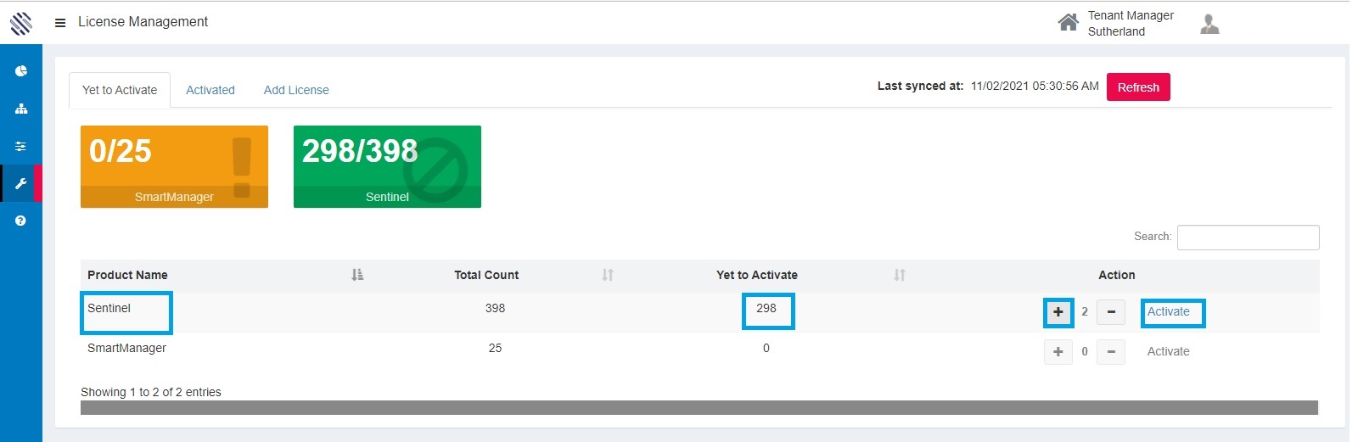Open the dashboard pie chart sidebar icon
1358x442 pixels.
(x=21, y=71)
